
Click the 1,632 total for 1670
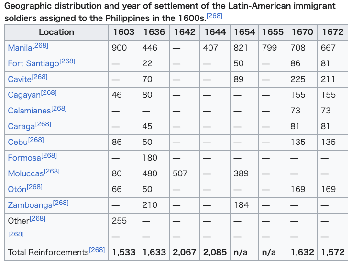pyautogui.click(x=302, y=252)
